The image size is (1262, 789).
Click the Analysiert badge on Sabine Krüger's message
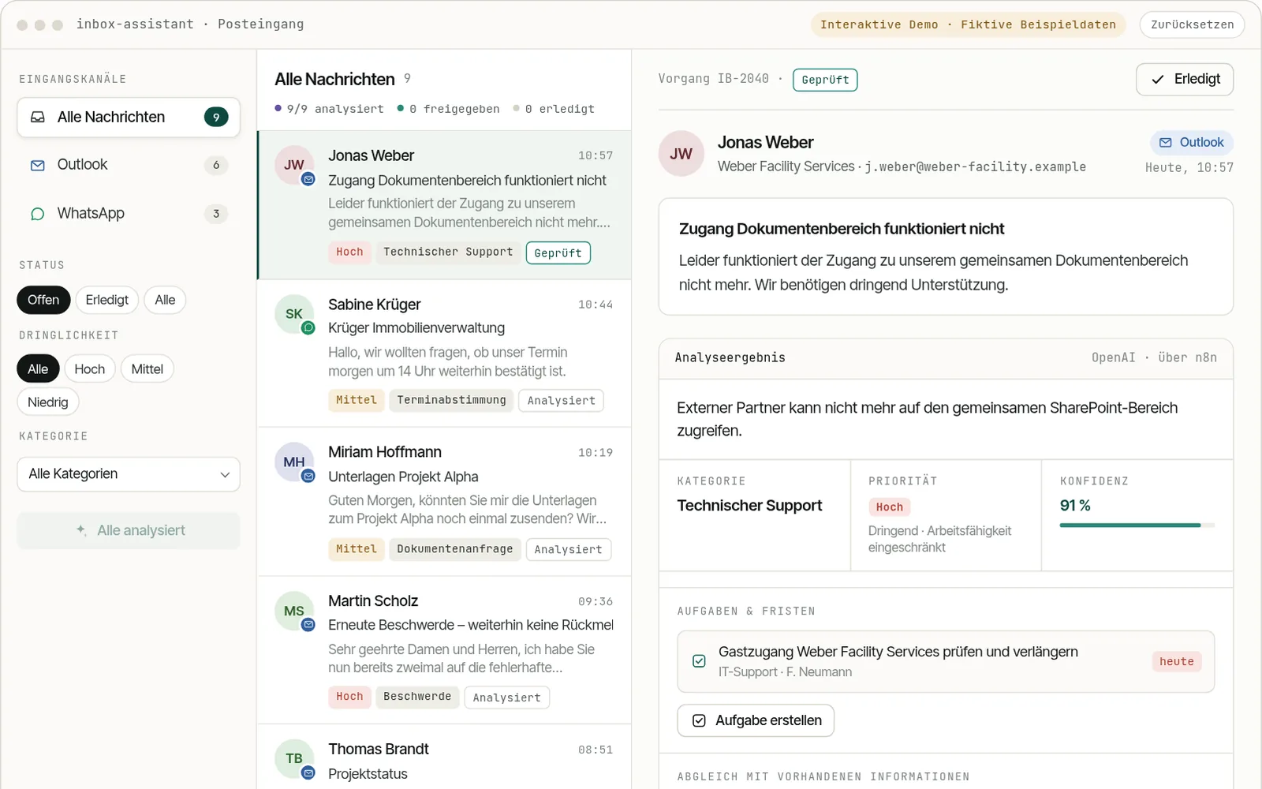coord(561,401)
